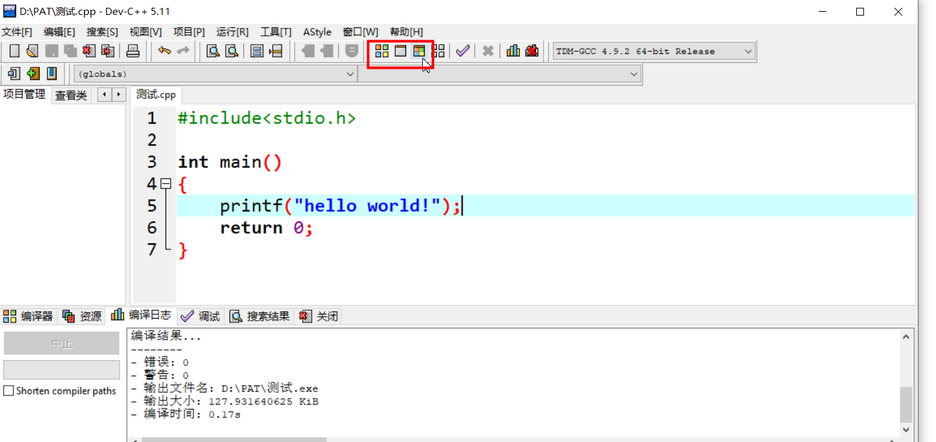
Task: Click the Profile Analysis bar chart icon
Action: pos(513,51)
